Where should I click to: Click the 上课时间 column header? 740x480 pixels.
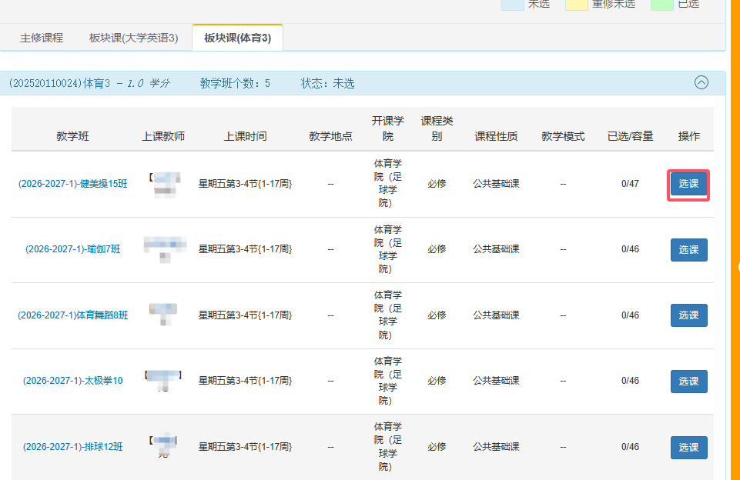[246, 136]
